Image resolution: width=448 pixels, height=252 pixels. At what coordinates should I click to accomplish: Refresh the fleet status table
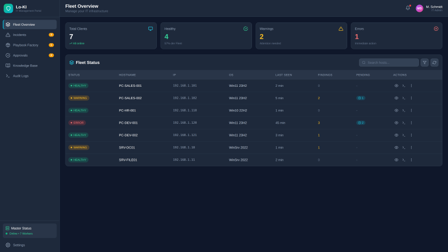tap(435, 63)
